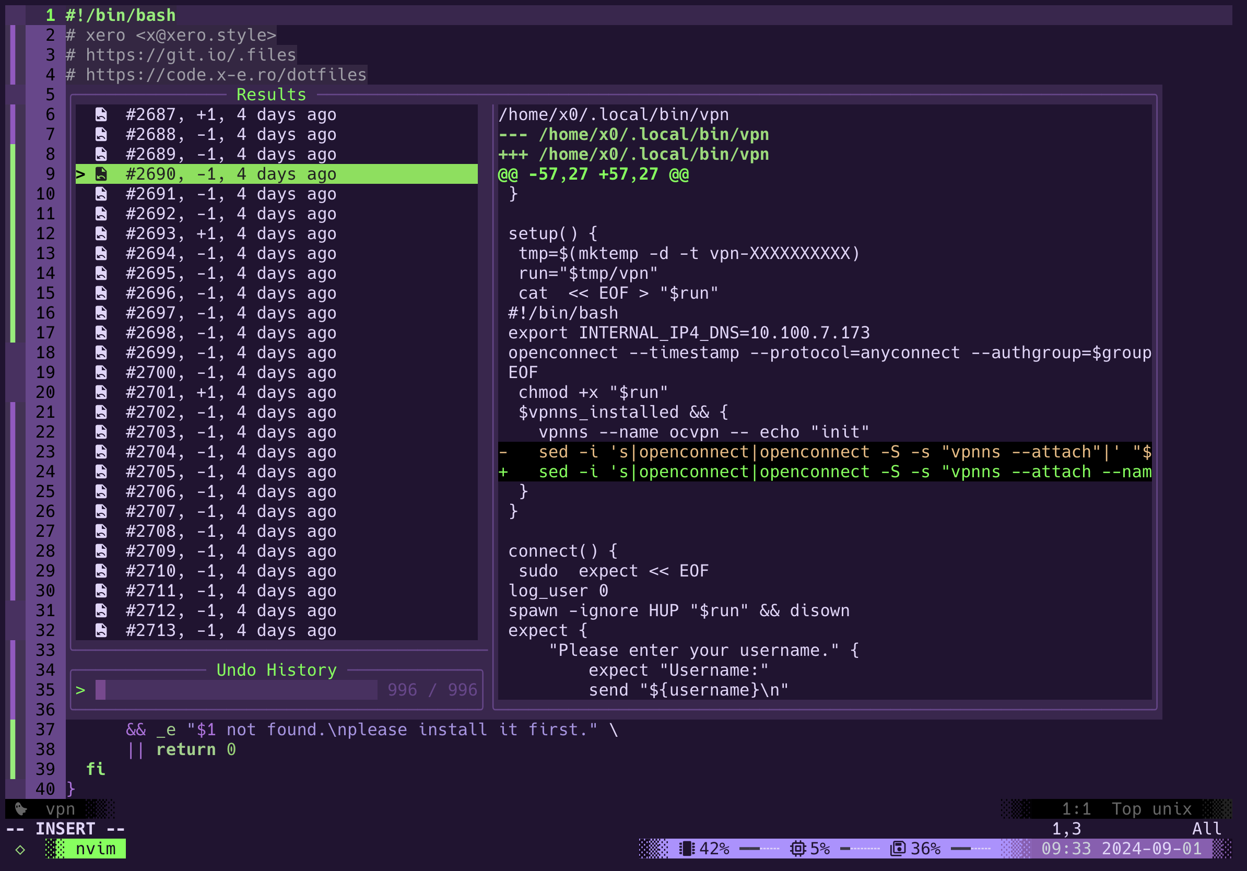The height and width of the screenshot is (871, 1247).
Task: Click the unix file format indicator
Action: click(x=1171, y=809)
